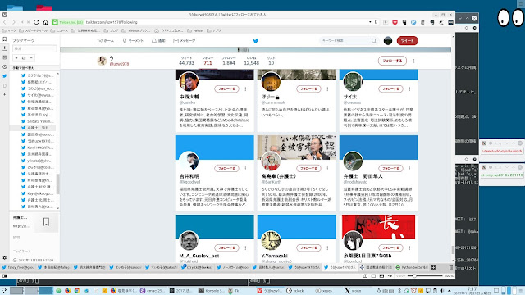Viewport: 525px width, 295px height.
Task: Open options menu on 中西大輔 card
Action: [245, 89]
